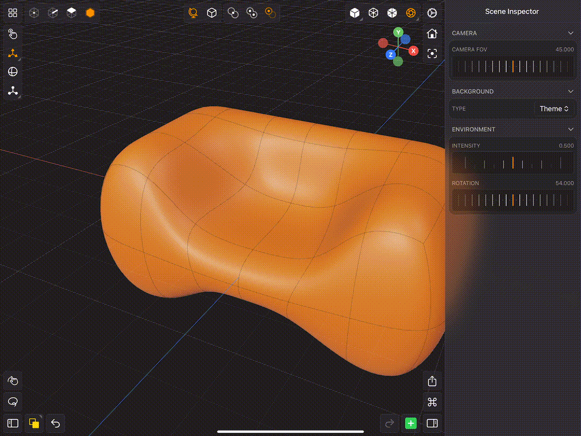Select the orange object selection mode
The image size is (581, 436).
90,13
